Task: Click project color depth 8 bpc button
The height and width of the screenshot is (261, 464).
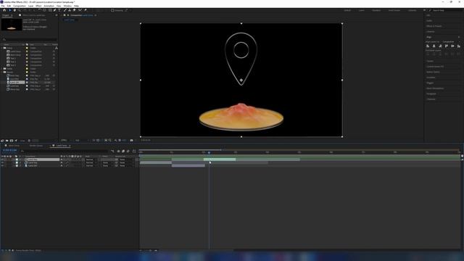Action: point(22,141)
